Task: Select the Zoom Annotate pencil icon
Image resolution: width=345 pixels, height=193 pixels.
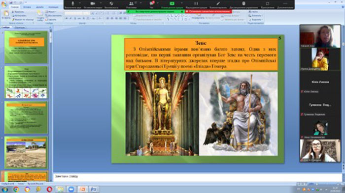Action: (x=218, y=3)
